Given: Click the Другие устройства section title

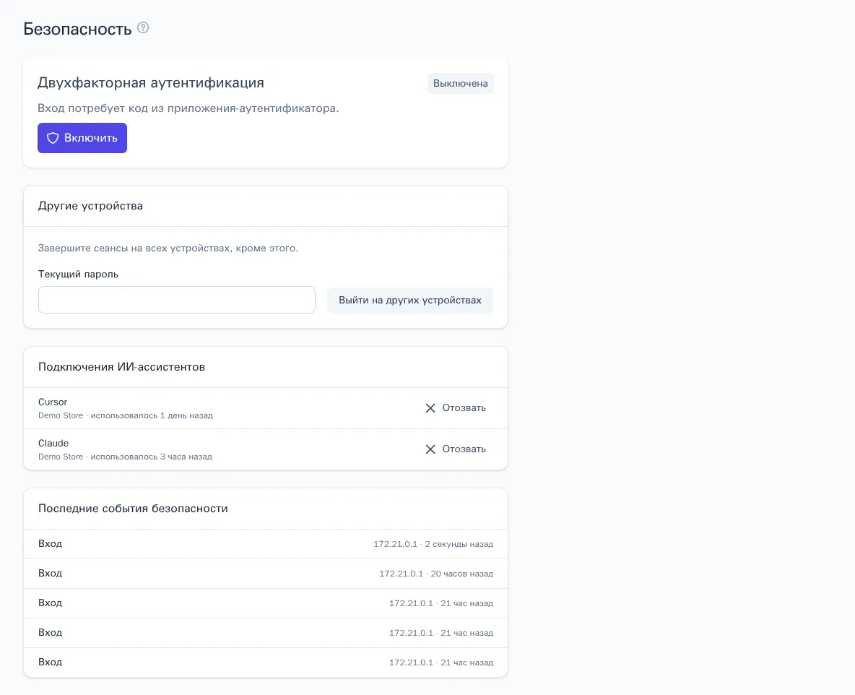Looking at the screenshot, I should click(90, 206).
